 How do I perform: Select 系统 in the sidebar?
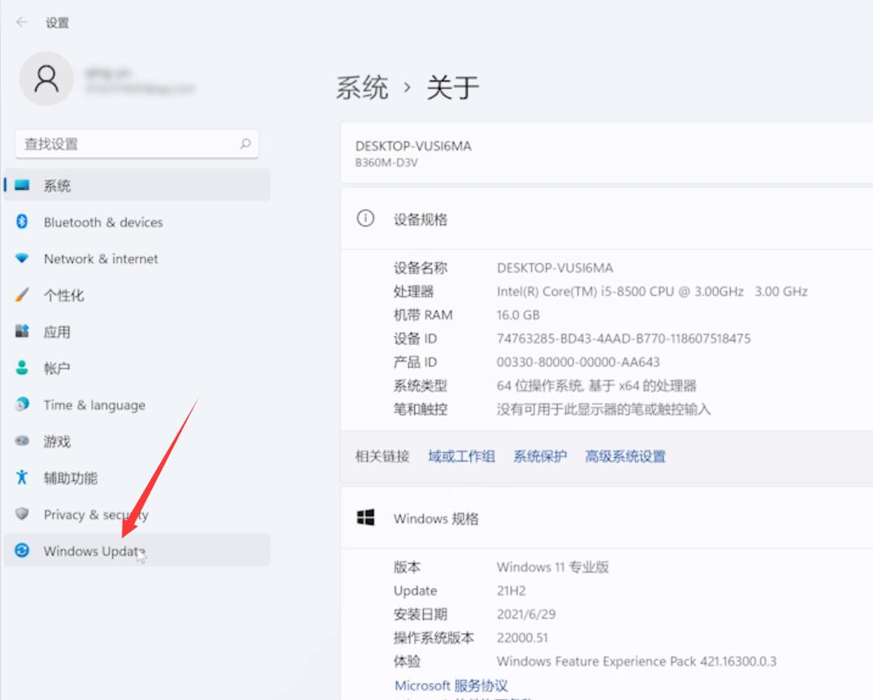137,185
